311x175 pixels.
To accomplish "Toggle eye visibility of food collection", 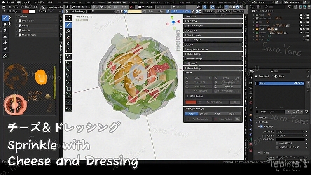I will coord(304,29).
